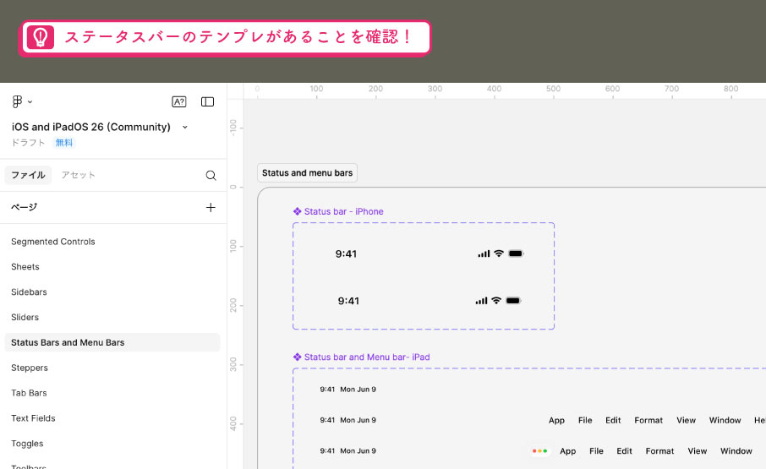Screen dimensions: 766x469
Task: Click the lower 9:41 iPhone status bar time
Action: tap(348, 301)
